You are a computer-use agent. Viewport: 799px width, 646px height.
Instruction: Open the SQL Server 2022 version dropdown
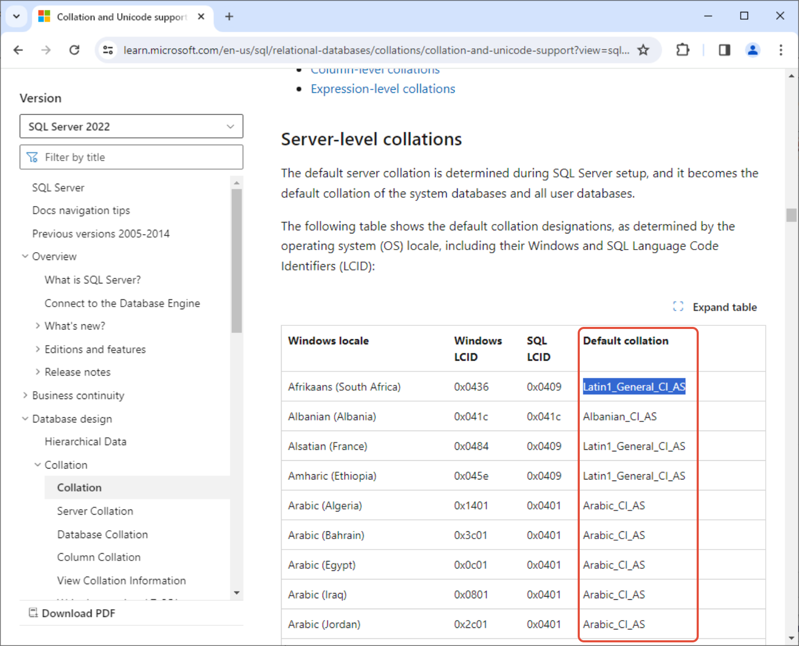point(131,127)
